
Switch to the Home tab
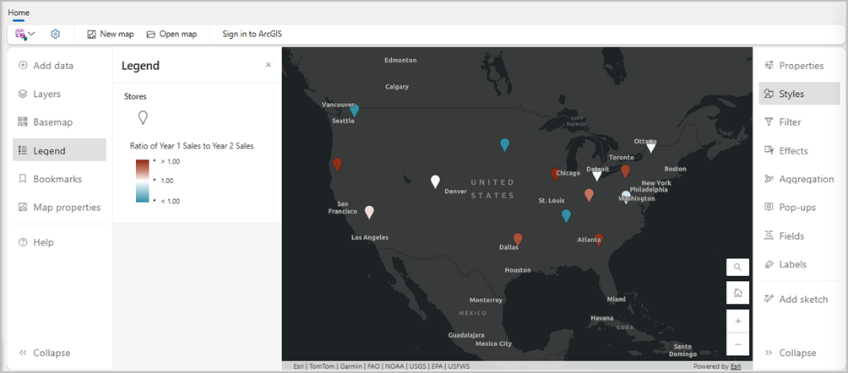click(19, 13)
